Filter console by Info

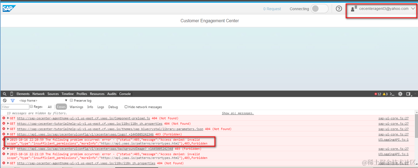coord(90,107)
